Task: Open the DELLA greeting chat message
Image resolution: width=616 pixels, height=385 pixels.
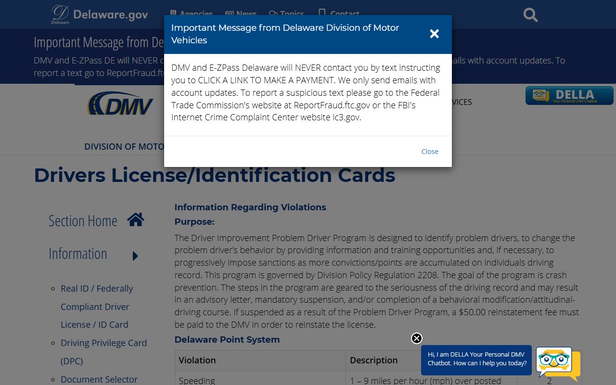Action: pyautogui.click(x=476, y=359)
